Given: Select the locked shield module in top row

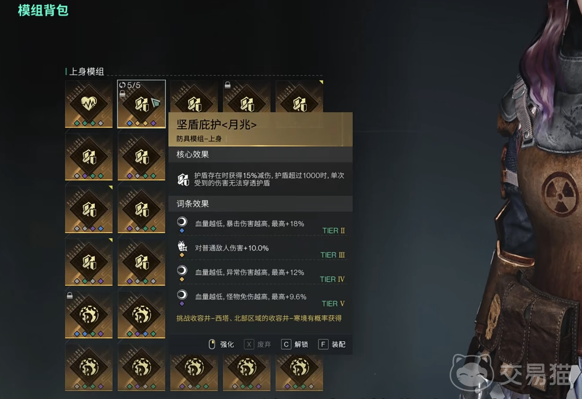Looking at the screenshot, I should (247, 96).
